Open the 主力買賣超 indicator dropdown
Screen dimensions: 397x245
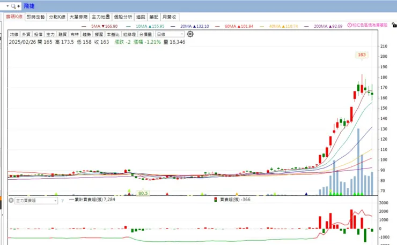coord(36,201)
